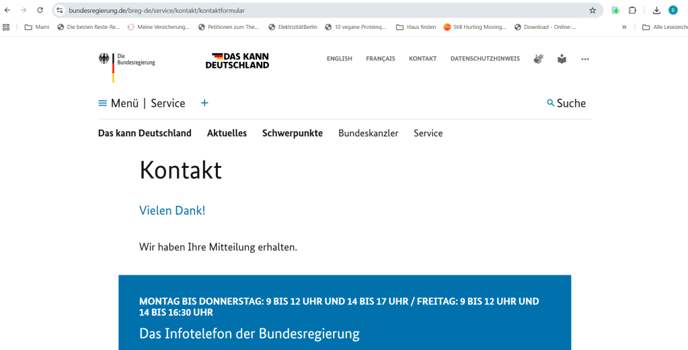Open the Suche search button
The height and width of the screenshot is (350, 688).
pyautogui.click(x=566, y=103)
